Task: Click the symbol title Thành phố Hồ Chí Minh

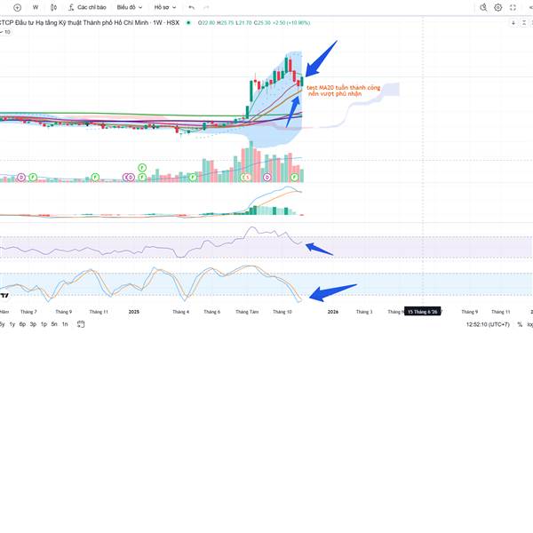Action: [115, 23]
